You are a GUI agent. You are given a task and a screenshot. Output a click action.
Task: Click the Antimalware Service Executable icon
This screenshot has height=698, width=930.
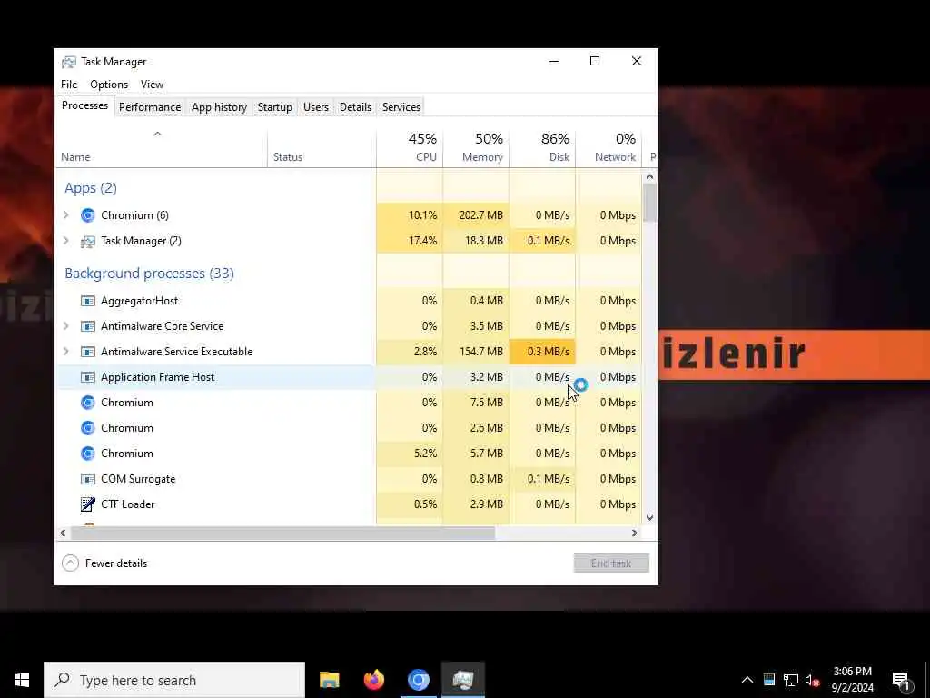tap(88, 352)
